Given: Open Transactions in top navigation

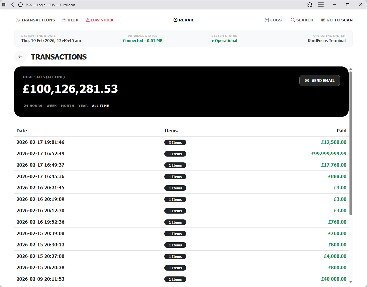Looking at the screenshot, I should click(x=35, y=20).
